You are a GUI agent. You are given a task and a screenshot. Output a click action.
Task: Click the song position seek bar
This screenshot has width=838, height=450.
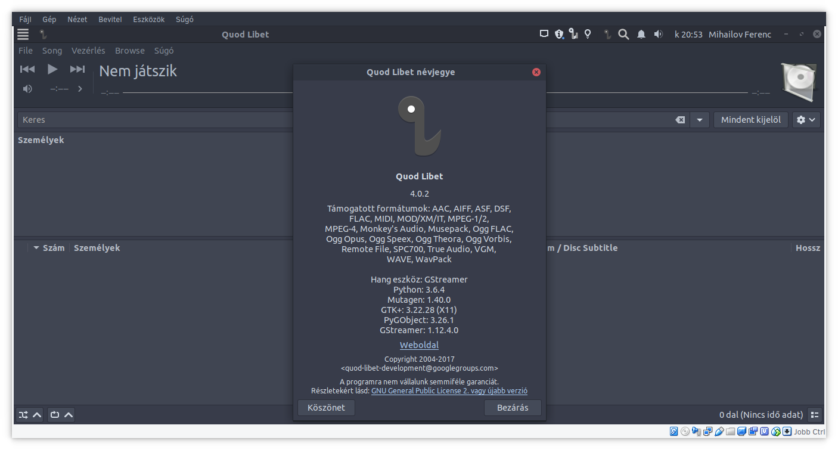(x=435, y=93)
